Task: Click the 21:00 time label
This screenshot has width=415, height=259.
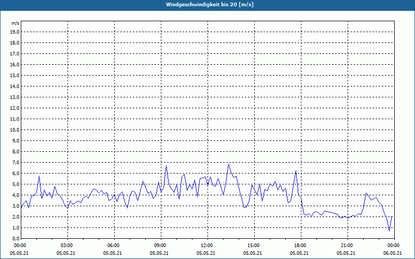Action: point(348,246)
